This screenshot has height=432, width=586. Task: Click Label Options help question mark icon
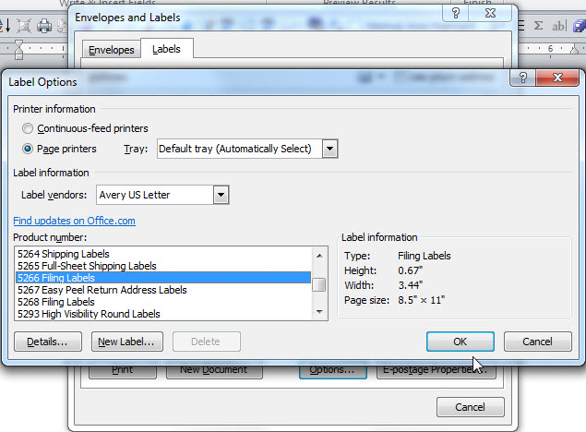click(523, 78)
